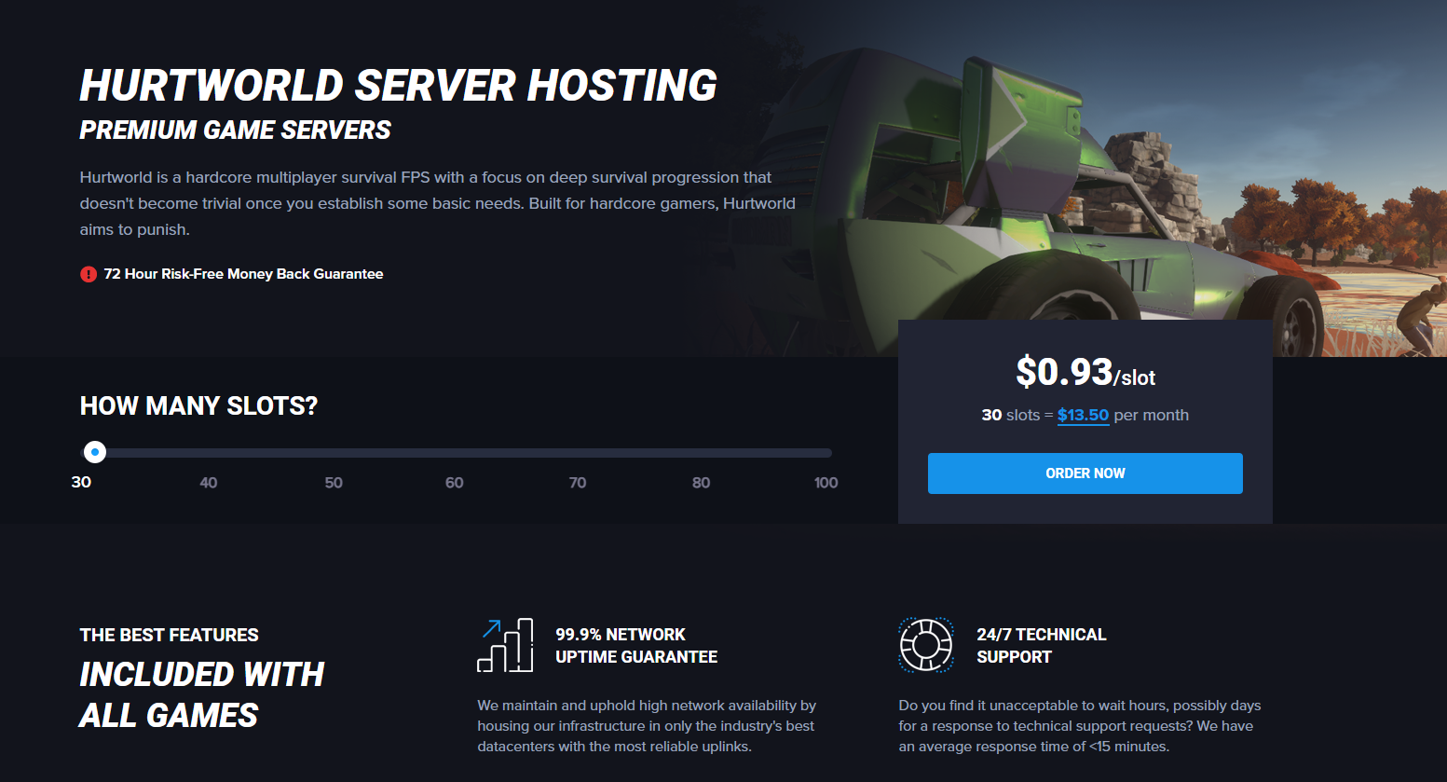
Task: Set slider to the 40 slots mark
Action: click(x=209, y=483)
